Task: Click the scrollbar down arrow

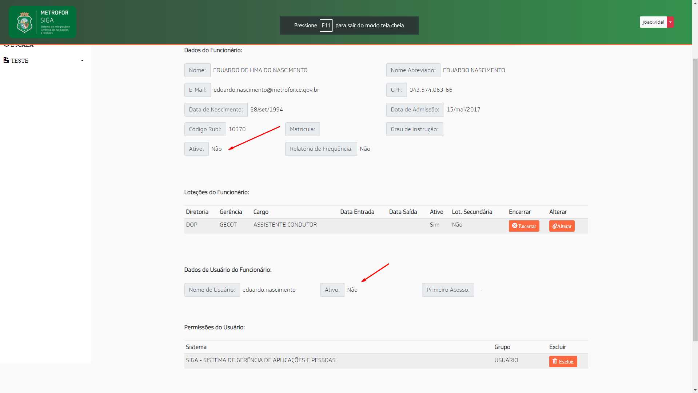Action: [695, 390]
